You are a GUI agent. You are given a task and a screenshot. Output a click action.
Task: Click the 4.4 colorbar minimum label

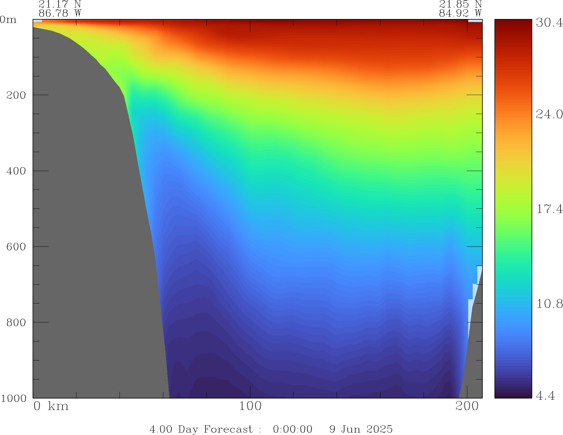545,395
